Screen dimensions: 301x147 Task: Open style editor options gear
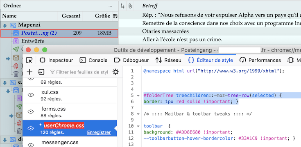(x=115, y=72)
